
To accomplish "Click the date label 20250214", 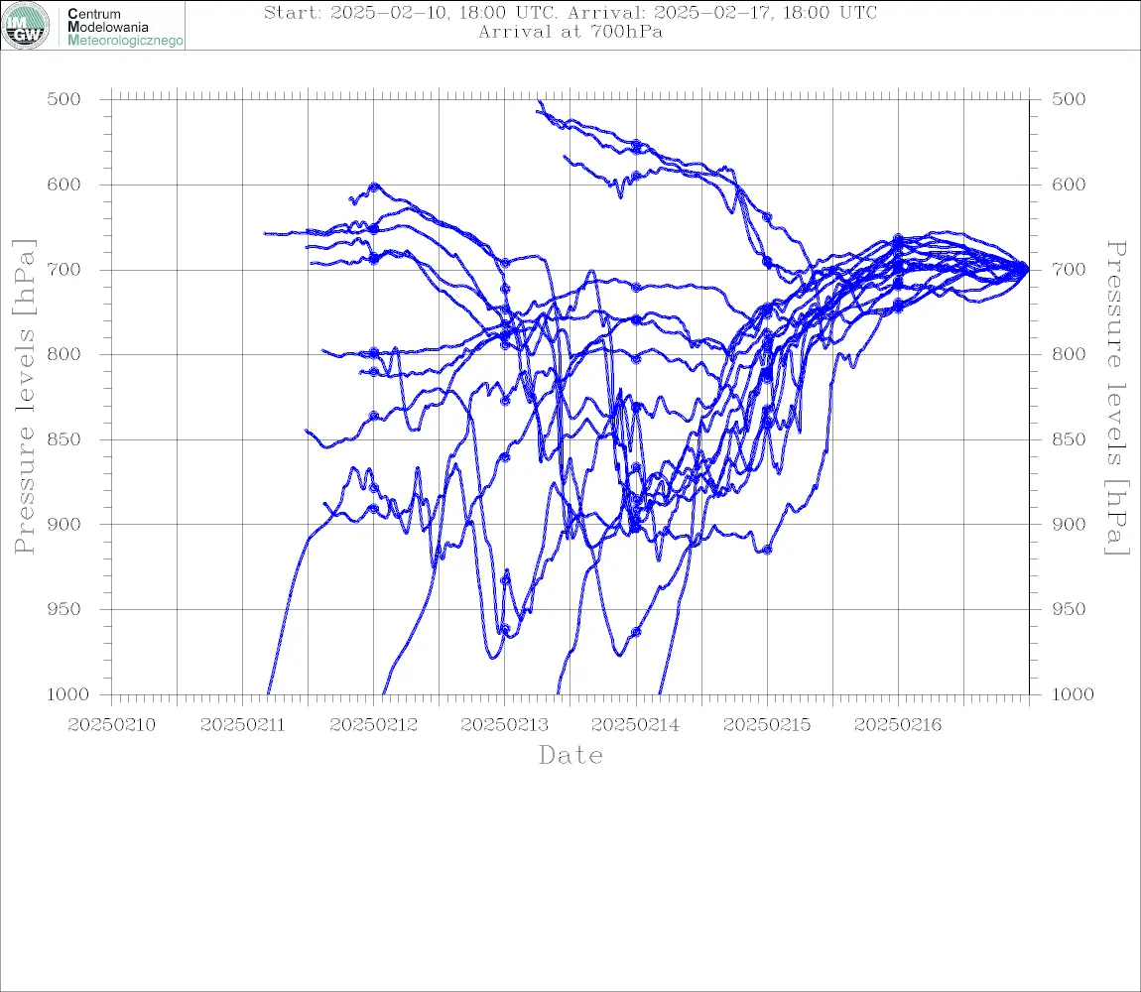I will pyautogui.click(x=635, y=725).
